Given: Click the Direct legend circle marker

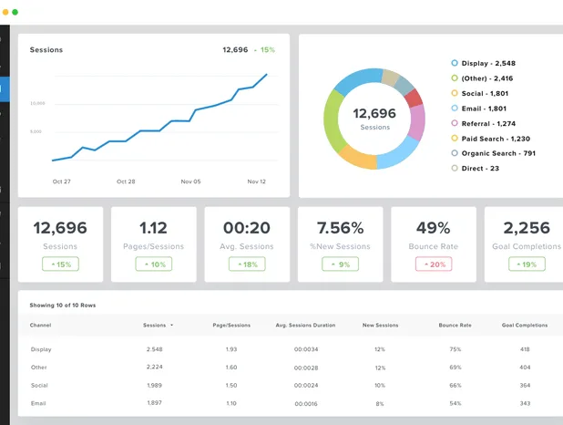Looking at the screenshot, I should pyautogui.click(x=455, y=169).
